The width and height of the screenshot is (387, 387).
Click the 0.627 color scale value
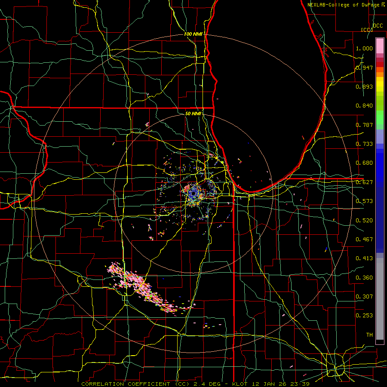tap(364, 182)
